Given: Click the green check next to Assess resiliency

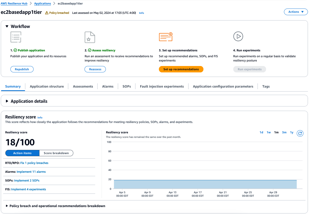Looking at the screenshot, I should (x=90, y=50).
